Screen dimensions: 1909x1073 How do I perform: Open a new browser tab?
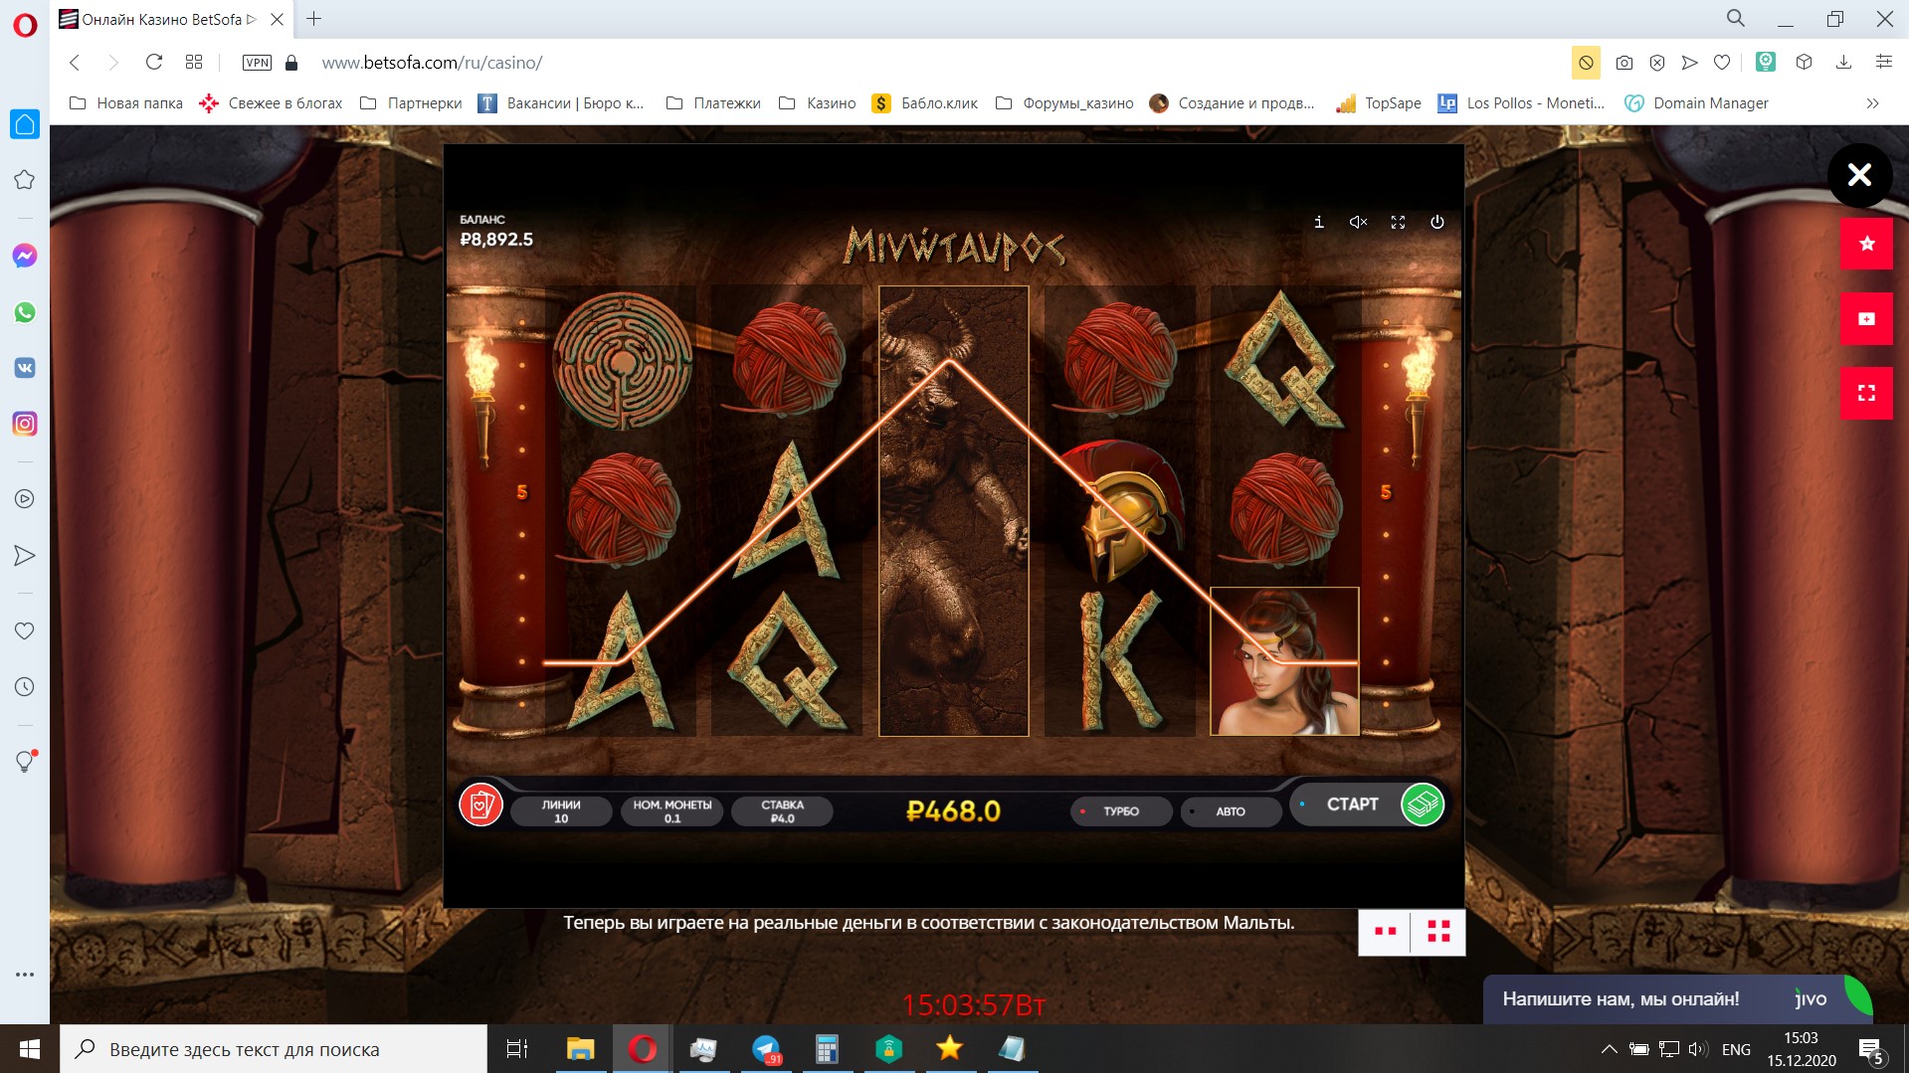pyautogui.click(x=314, y=19)
